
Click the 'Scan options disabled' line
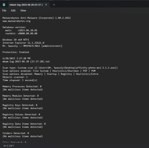50,74
